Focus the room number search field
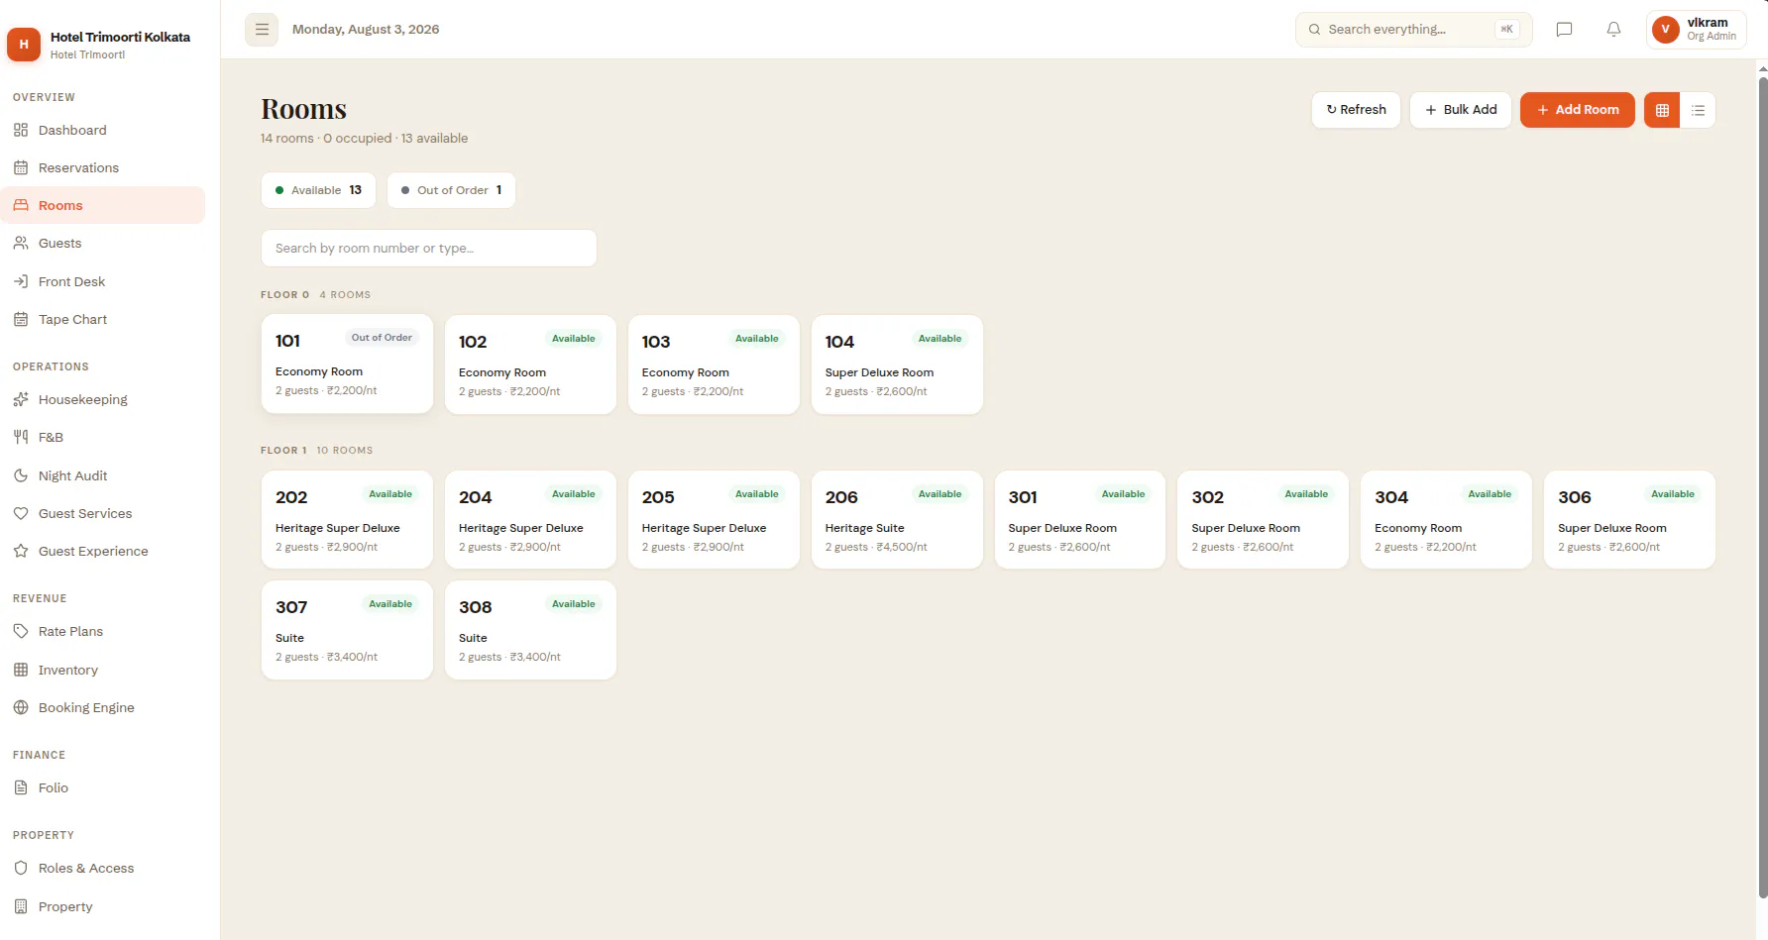The height and width of the screenshot is (940, 1768). click(x=429, y=248)
